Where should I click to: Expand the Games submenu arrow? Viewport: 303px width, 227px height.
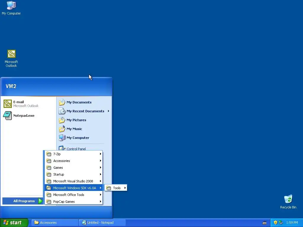point(101,167)
